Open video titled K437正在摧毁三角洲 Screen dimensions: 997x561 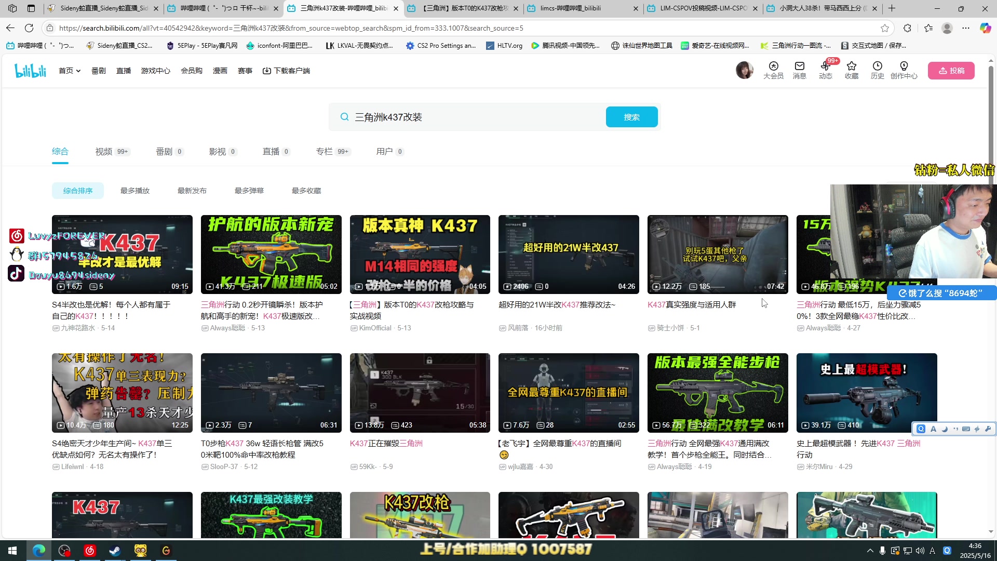386,444
